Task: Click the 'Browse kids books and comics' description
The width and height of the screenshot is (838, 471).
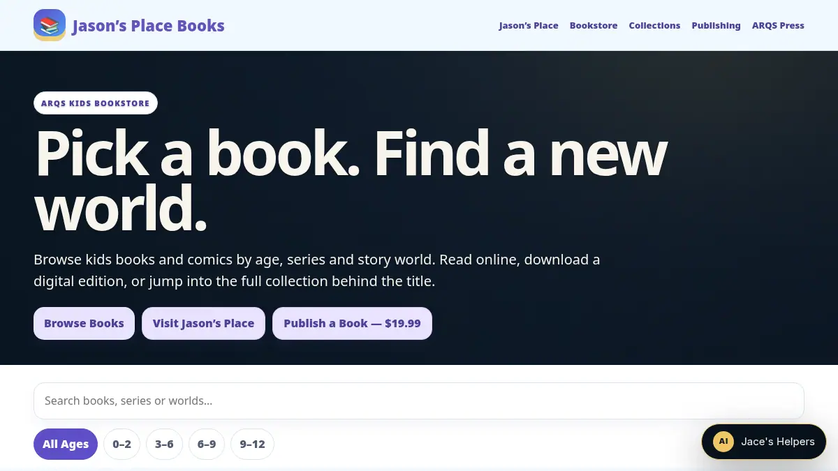Action: 317,271
